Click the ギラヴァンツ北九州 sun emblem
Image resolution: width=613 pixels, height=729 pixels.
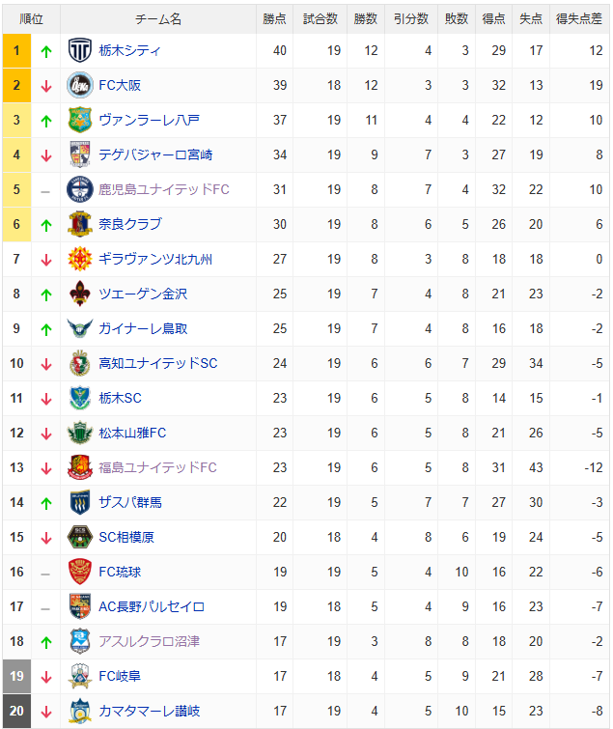point(80,259)
